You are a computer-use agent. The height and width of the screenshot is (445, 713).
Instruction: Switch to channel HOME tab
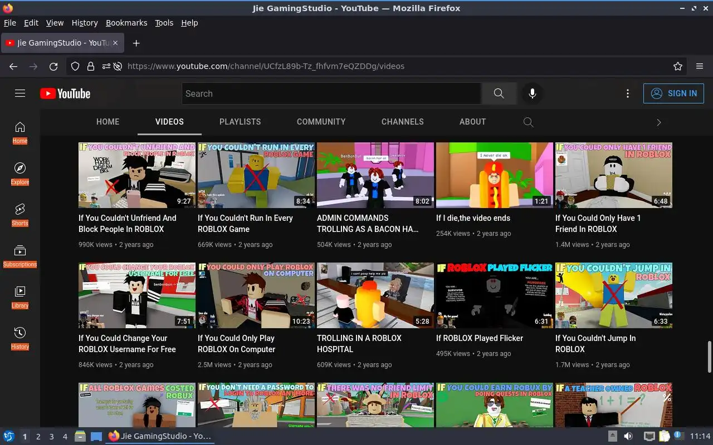[x=108, y=122]
